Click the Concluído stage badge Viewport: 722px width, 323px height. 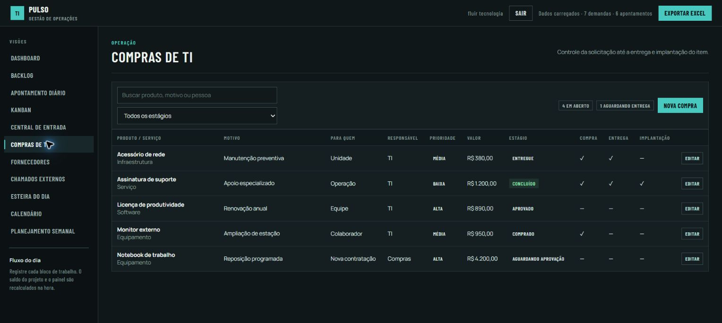[524, 183]
